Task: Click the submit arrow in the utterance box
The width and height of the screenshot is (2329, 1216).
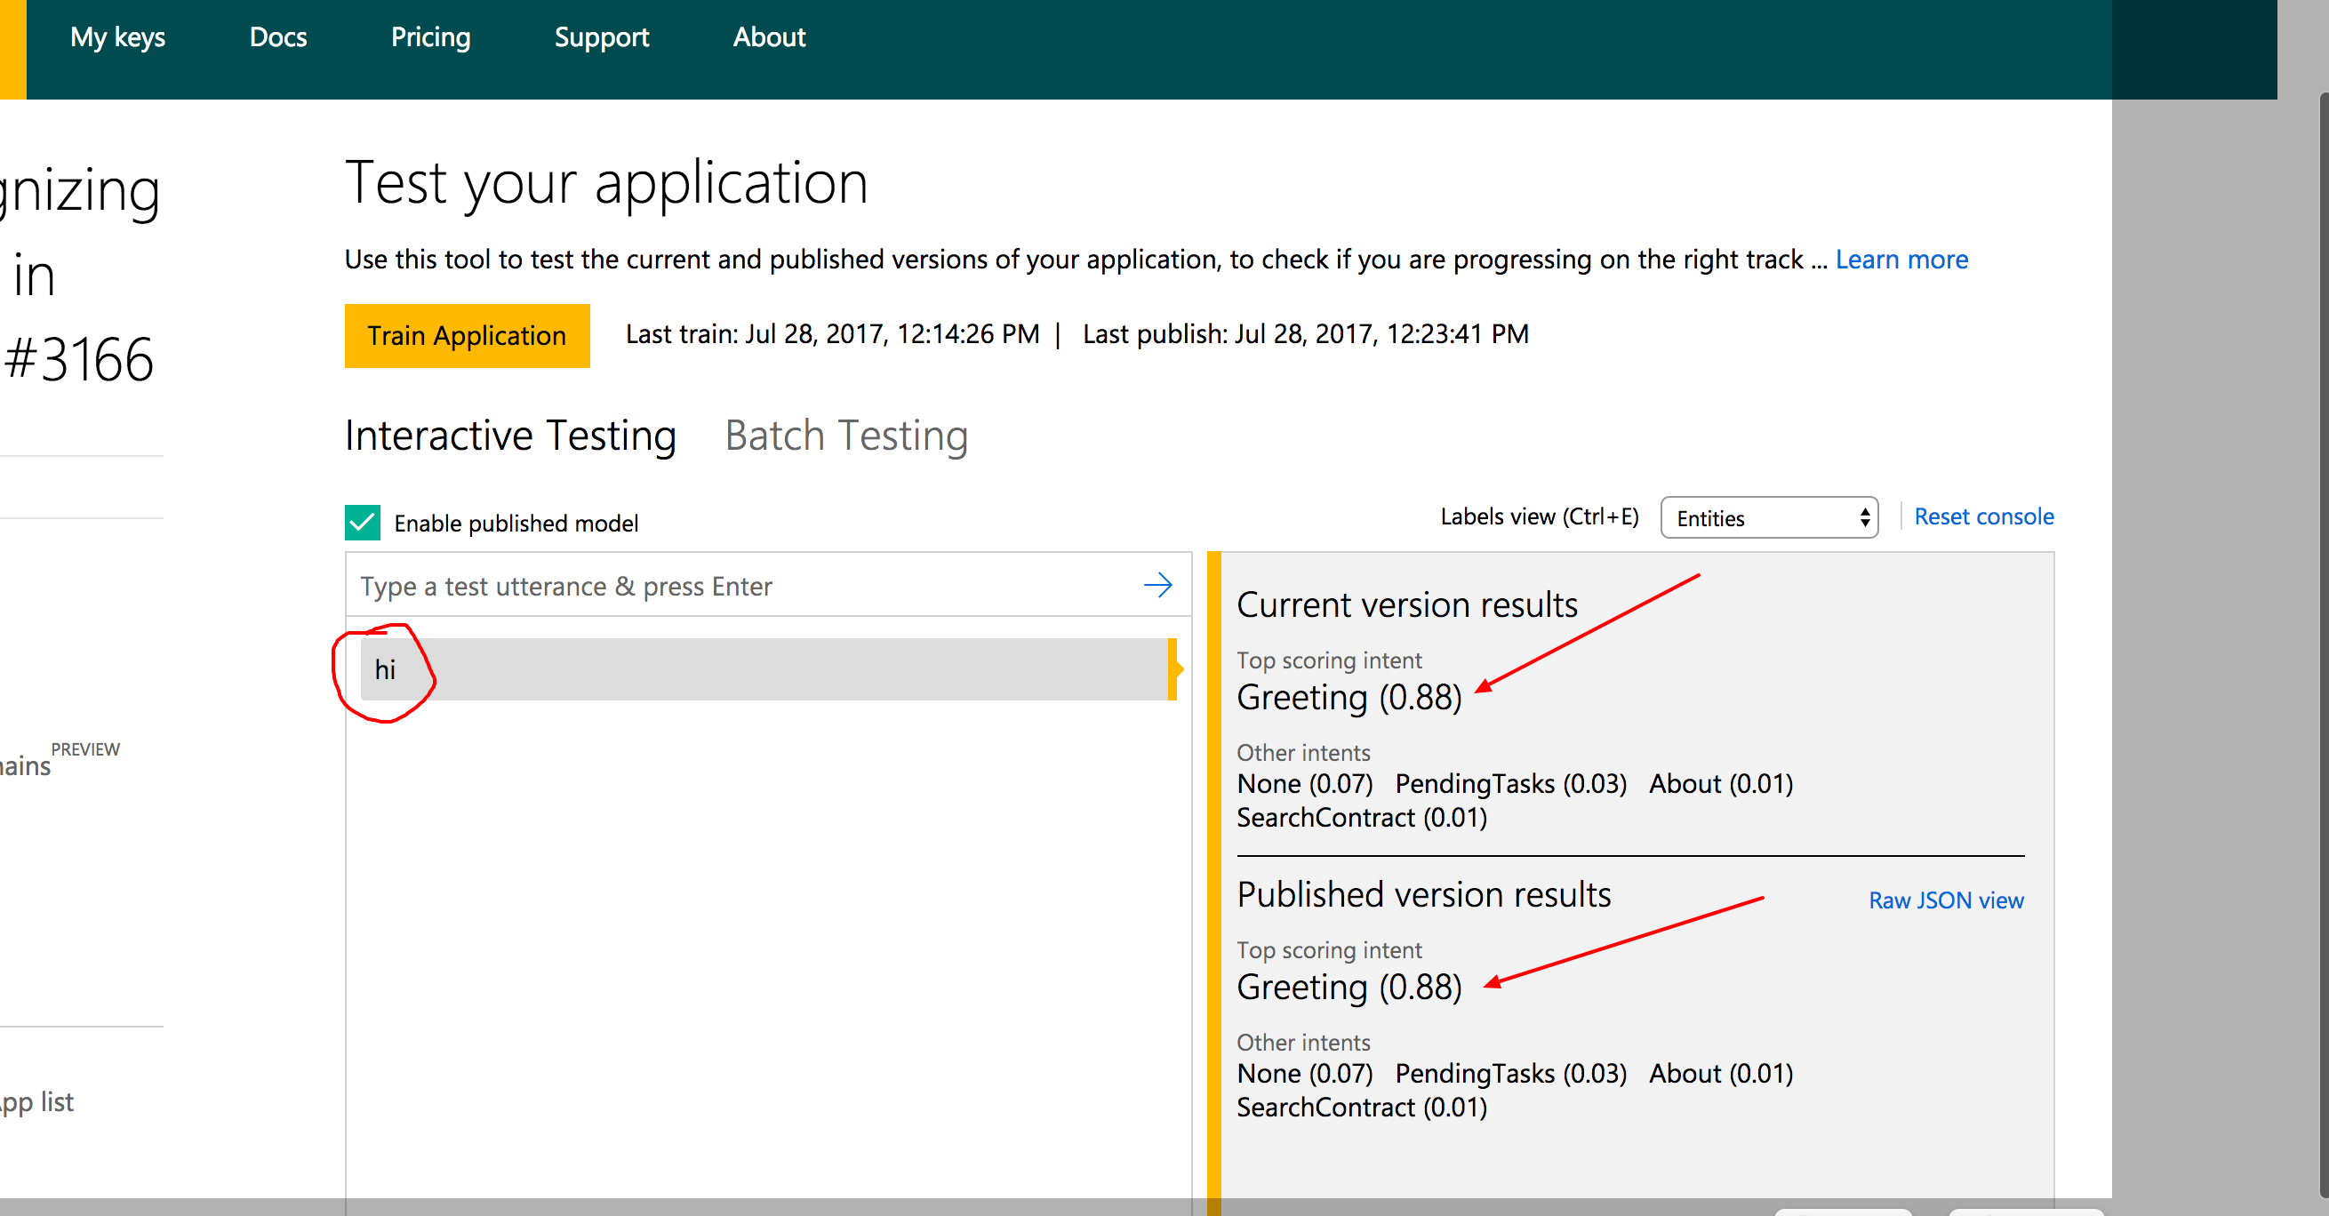Action: [x=1158, y=585]
